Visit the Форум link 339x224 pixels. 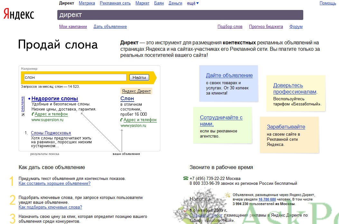(x=296, y=27)
